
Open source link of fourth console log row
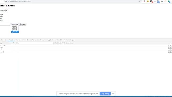click(170, 52)
